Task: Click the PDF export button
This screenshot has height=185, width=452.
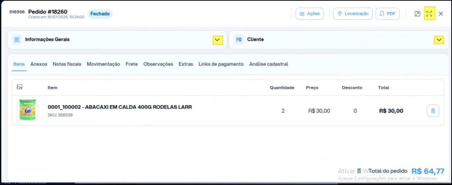Action: pos(387,14)
